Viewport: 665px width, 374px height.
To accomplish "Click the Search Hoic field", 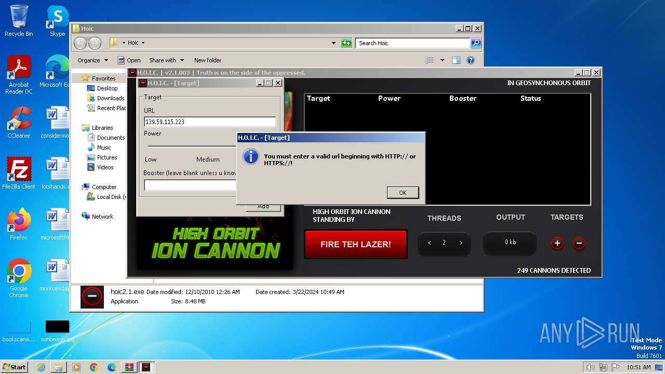I will tap(414, 43).
